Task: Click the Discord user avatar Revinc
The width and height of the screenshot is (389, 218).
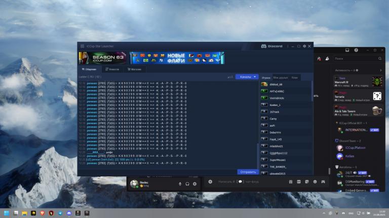Action: click(x=134, y=184)
